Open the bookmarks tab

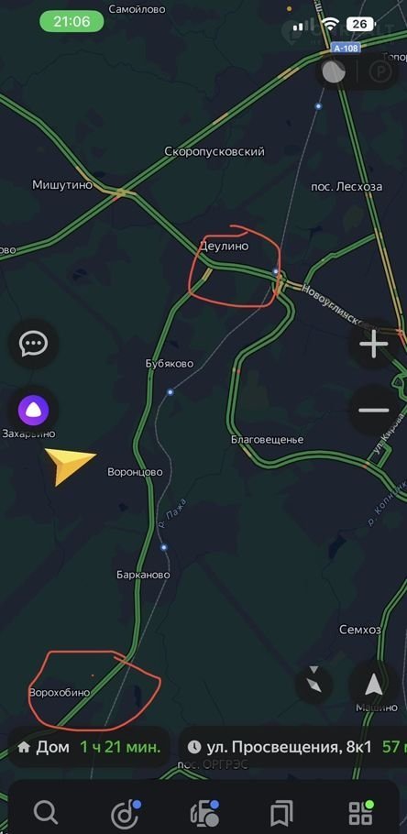pos(282,813)
